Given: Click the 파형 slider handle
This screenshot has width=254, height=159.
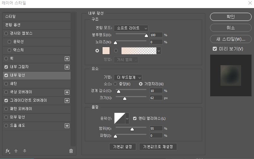Looking at the screenshot, I should (x=115, y=136).
